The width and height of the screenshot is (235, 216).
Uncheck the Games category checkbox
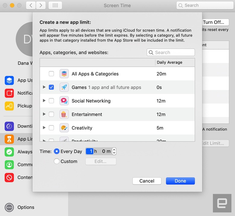click(x=51, y=87)
